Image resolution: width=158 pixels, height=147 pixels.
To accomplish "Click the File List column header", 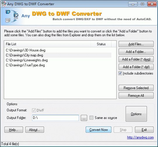I will (x=47, y=44).
